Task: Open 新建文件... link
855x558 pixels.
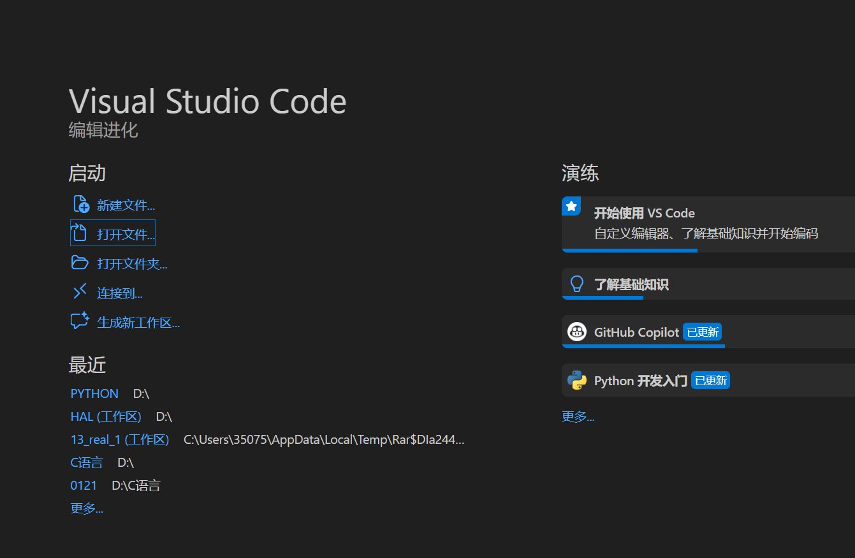Action: 126,205
